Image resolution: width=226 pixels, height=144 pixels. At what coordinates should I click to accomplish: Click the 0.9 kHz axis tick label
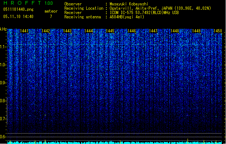coord(3,83)
